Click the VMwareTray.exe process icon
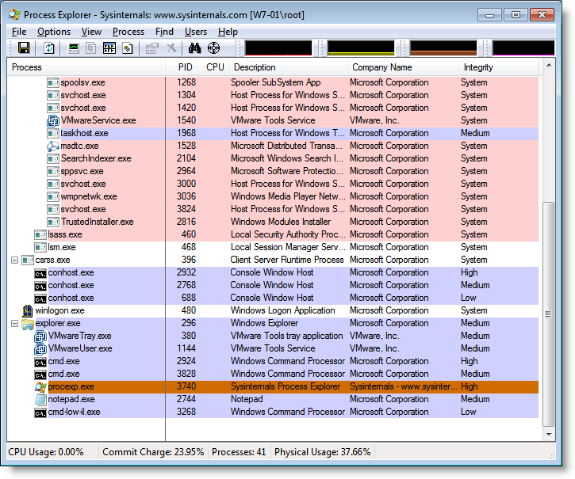The height and width of the screenshot is (479, 575). pos(40,336)
